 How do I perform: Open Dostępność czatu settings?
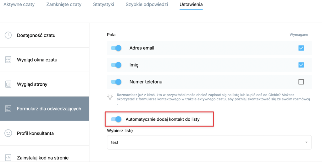tap(45, 35)
